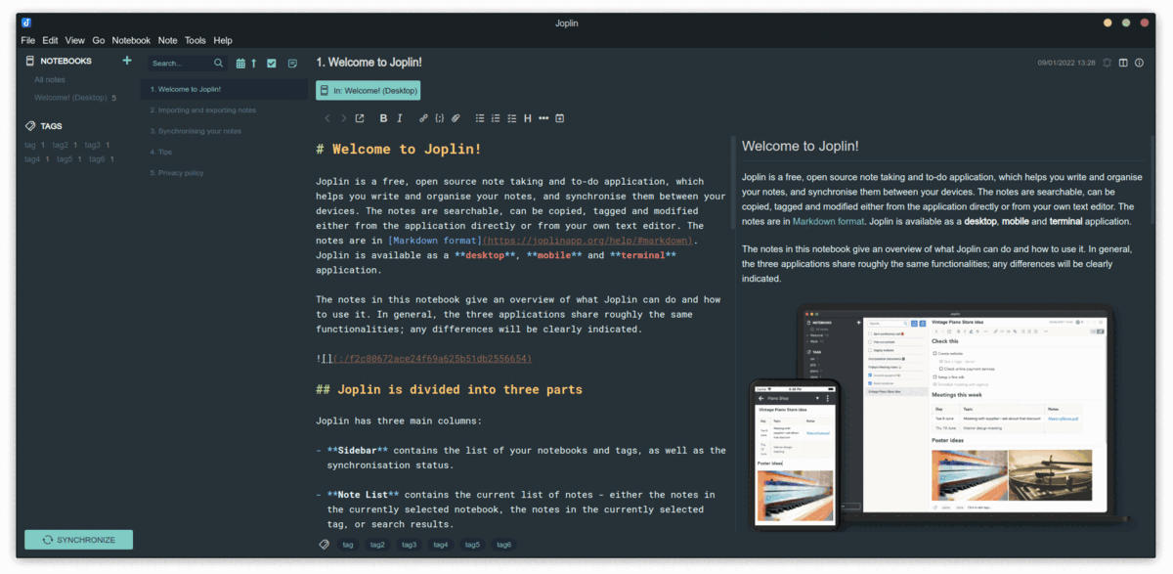This screenshot has width=1173, height=574.
Task: Collapse the Notebooks header
Action: coord(65,61)
